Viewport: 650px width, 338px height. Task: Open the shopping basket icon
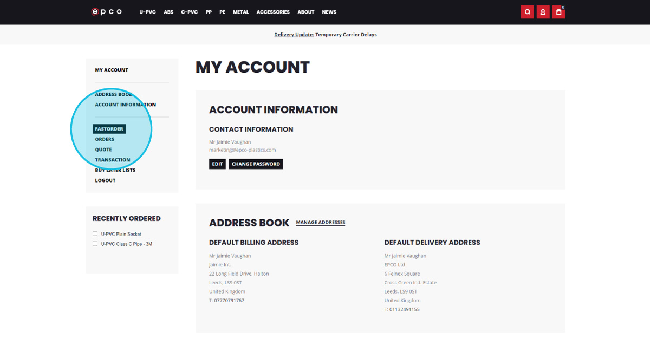point(559,12)
